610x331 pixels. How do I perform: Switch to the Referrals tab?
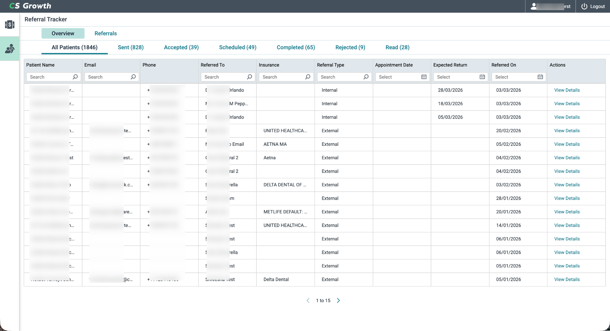click(105, 33)
